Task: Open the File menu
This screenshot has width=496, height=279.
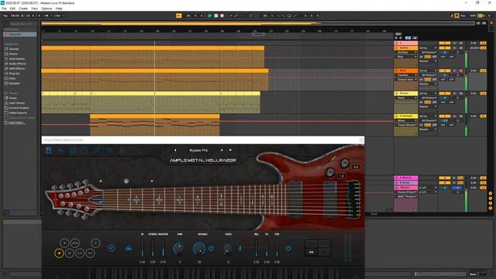Action: click(4, 9)
